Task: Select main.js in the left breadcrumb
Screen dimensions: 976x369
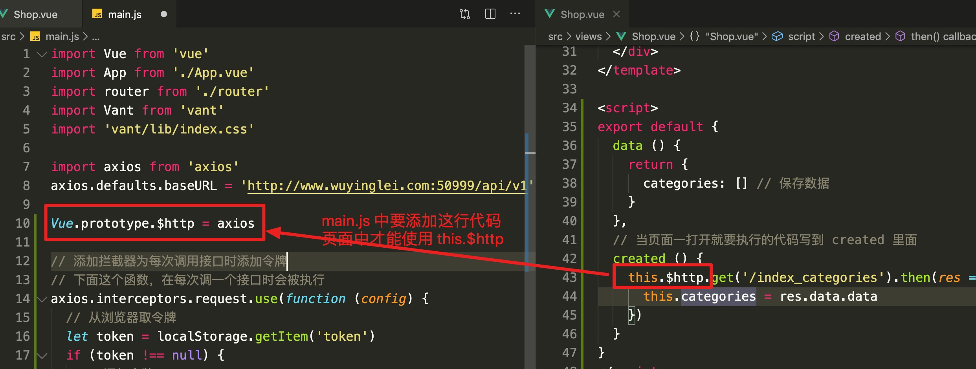Action: [62, 37]
